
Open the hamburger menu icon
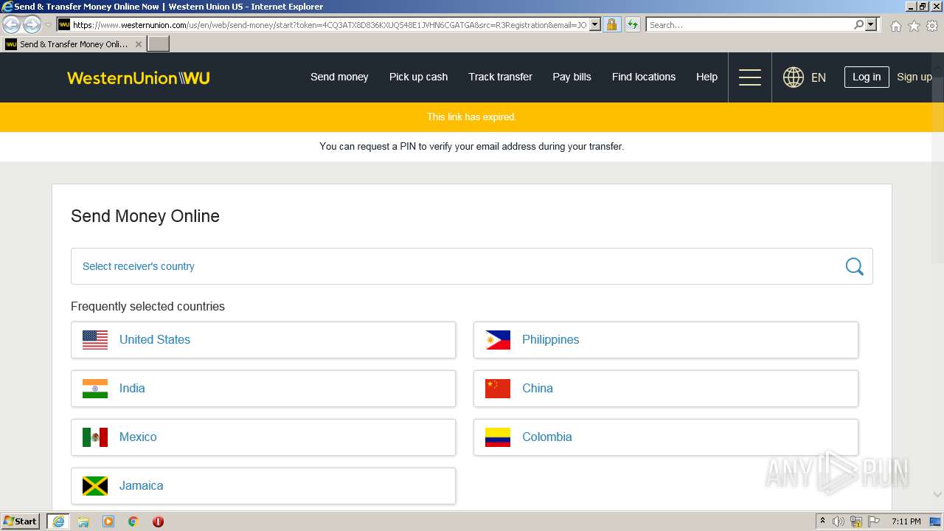(750, 77)
